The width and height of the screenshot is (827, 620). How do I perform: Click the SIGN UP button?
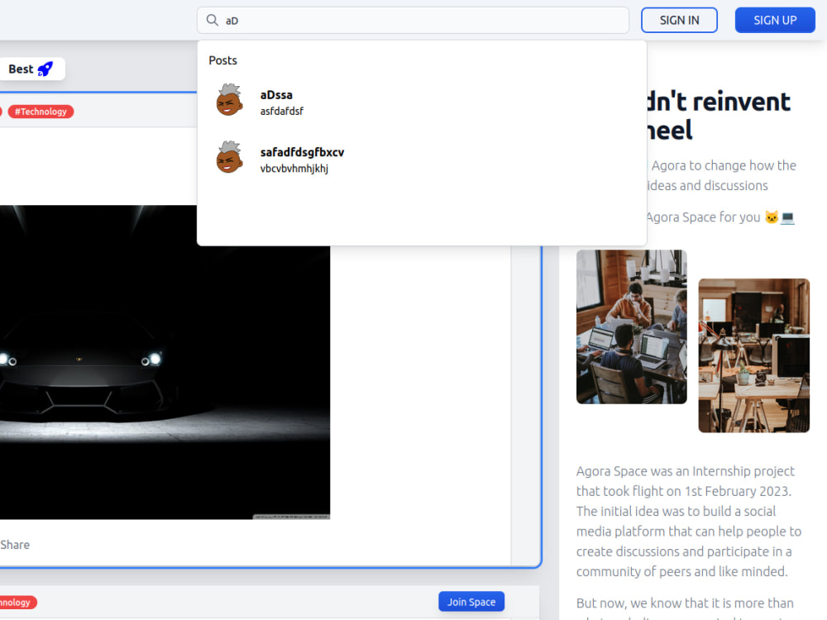(x=775, y=20)
